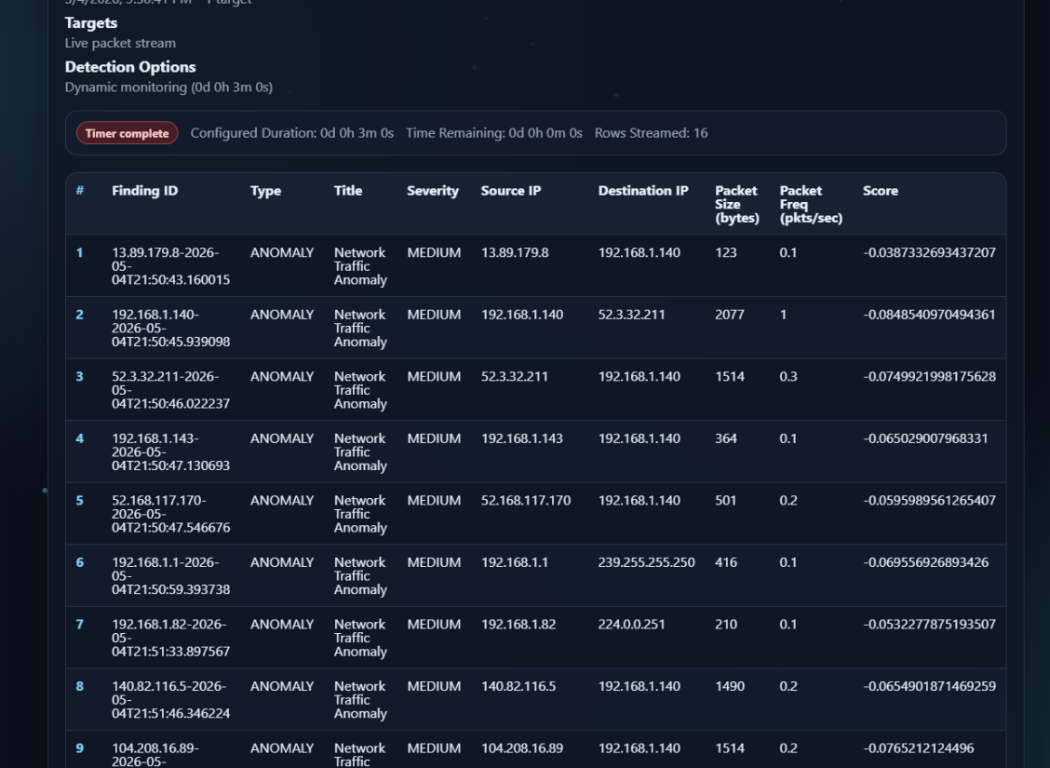The image size is (1050, 768).
Task: Click packet size value 210
Action: coord(726,625)
